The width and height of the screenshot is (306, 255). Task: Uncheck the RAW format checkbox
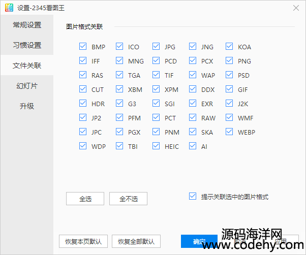point(193,118)
